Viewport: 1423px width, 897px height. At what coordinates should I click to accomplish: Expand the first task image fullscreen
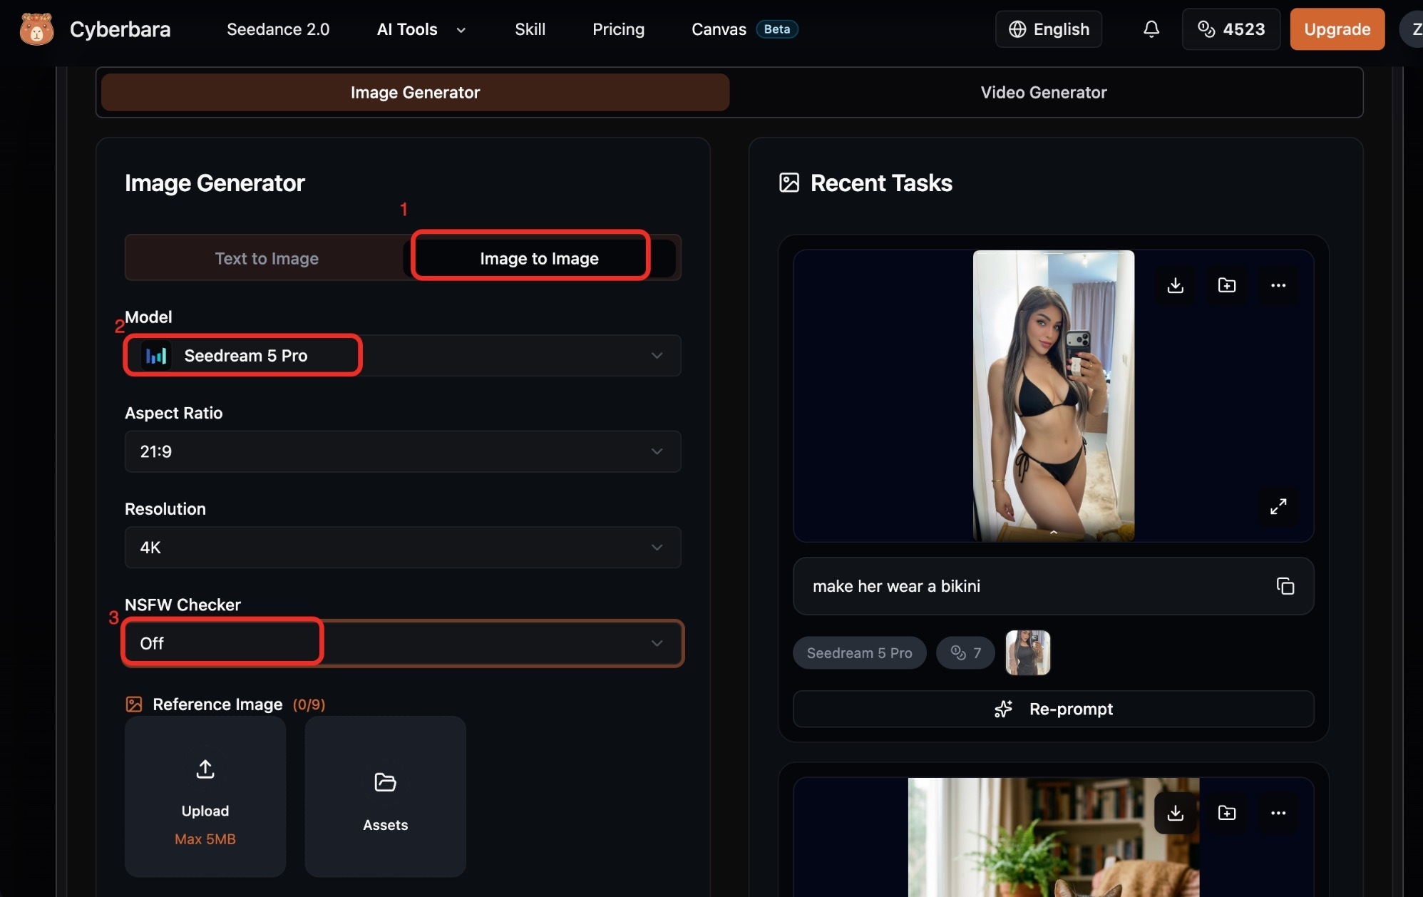1278,506
